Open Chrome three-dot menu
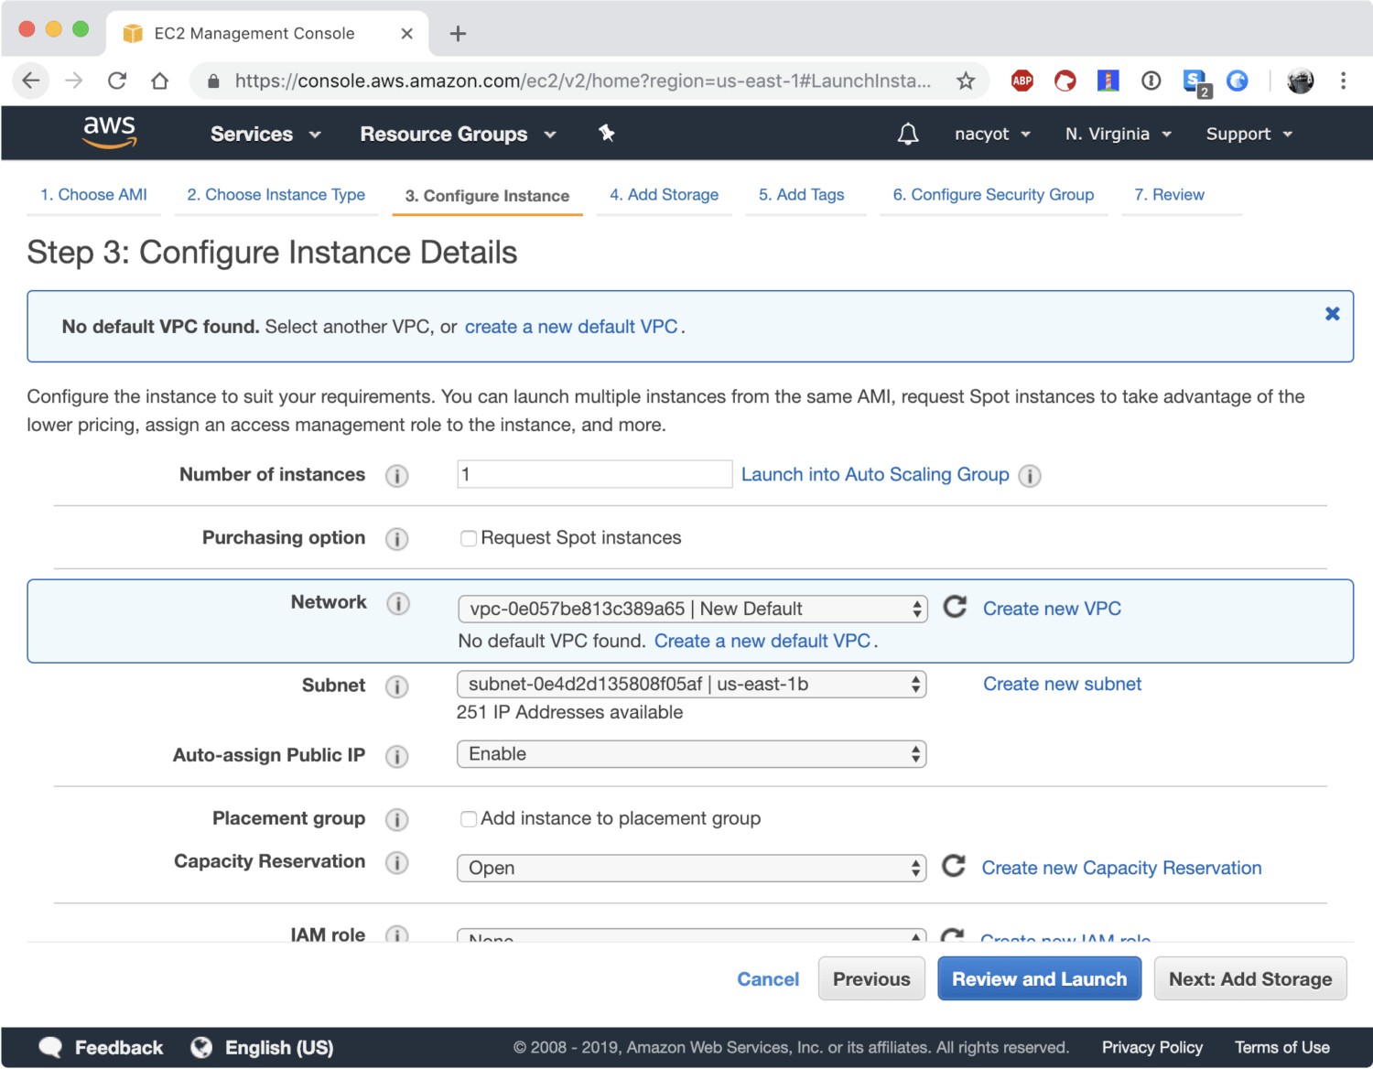 click(x=1343, y=81)
